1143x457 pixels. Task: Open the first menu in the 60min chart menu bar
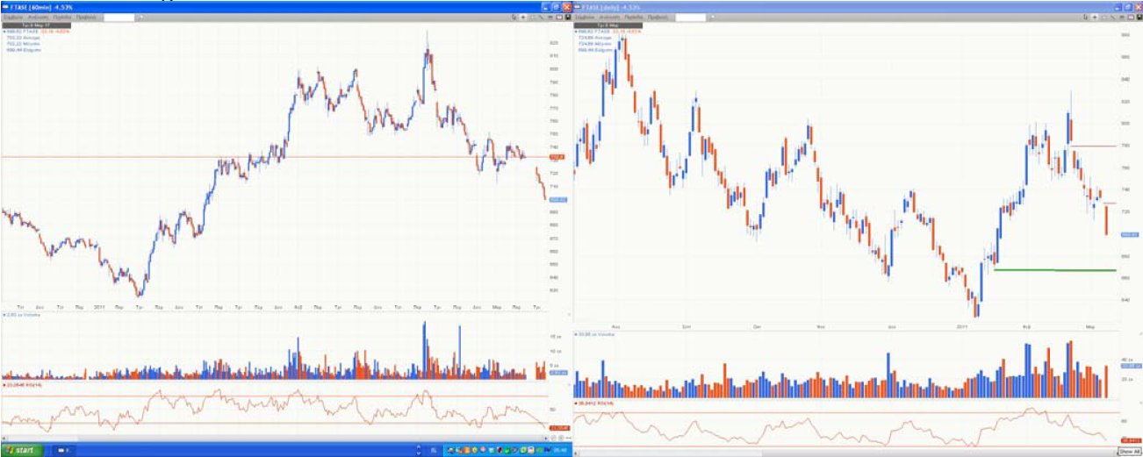(x=13, y=17)
